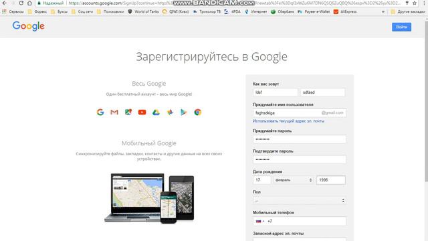Click the address bar URL
The image size is (428, 241).
(234, 3)
